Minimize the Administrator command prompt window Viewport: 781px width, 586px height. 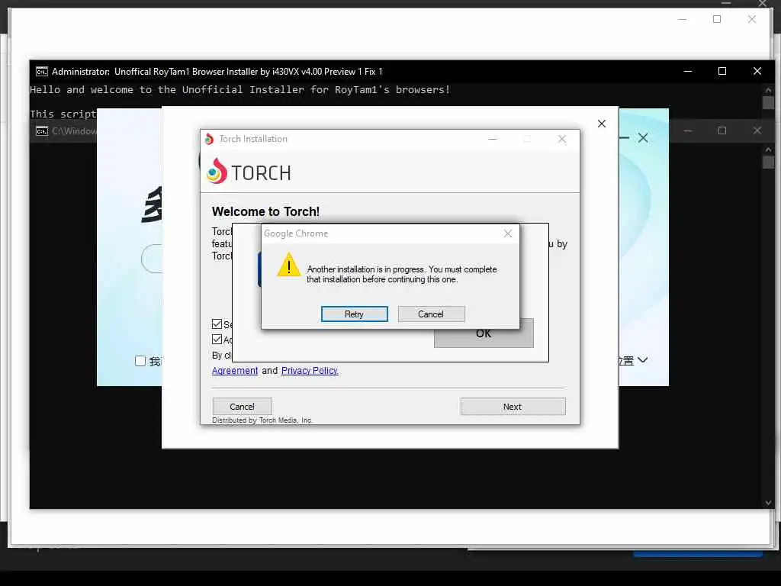click(688, 71)
